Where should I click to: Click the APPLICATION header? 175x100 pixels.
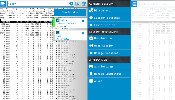coord(109,60)
